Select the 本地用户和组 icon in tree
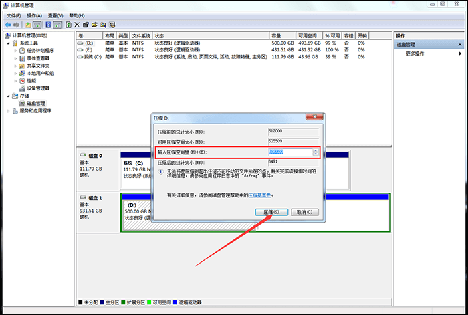This screenshot has height=315, width=468. (x=22, y=73)
